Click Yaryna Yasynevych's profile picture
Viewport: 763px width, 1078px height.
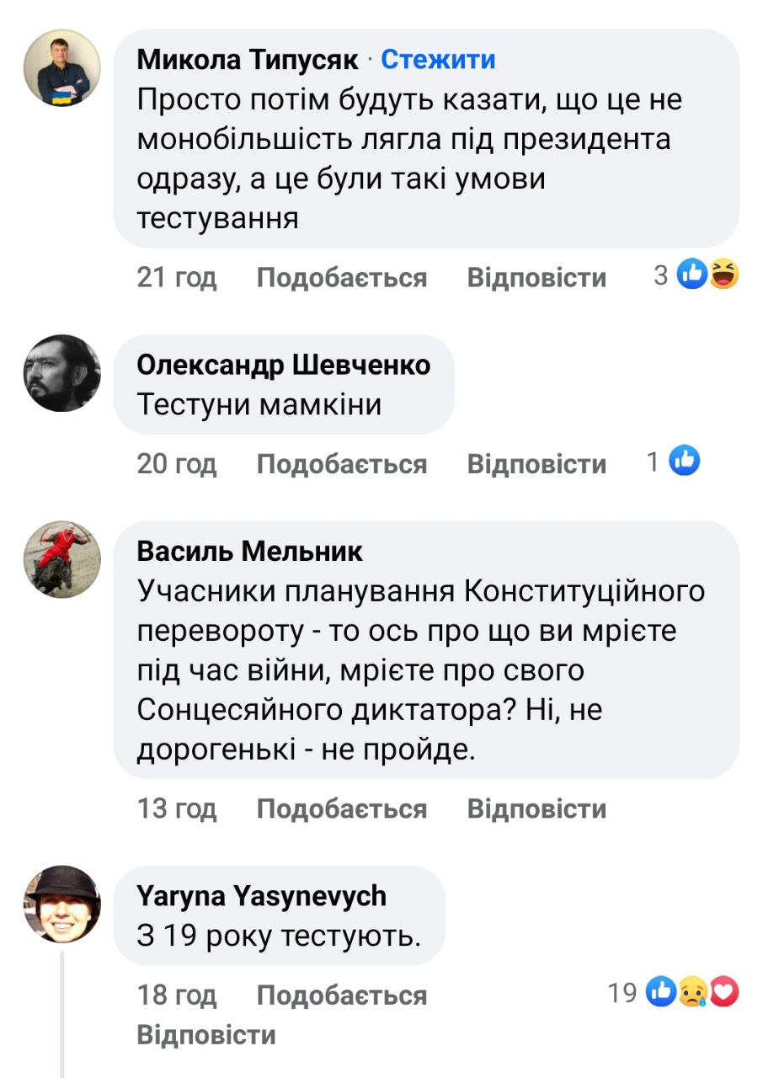click(61, 904)
